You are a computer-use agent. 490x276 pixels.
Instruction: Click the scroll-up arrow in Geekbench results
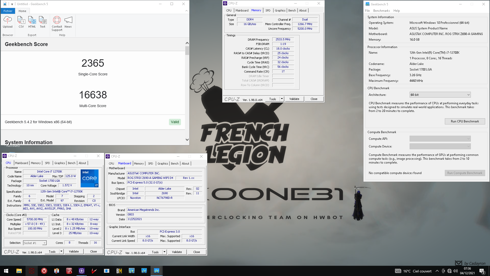tap(187, 43)
